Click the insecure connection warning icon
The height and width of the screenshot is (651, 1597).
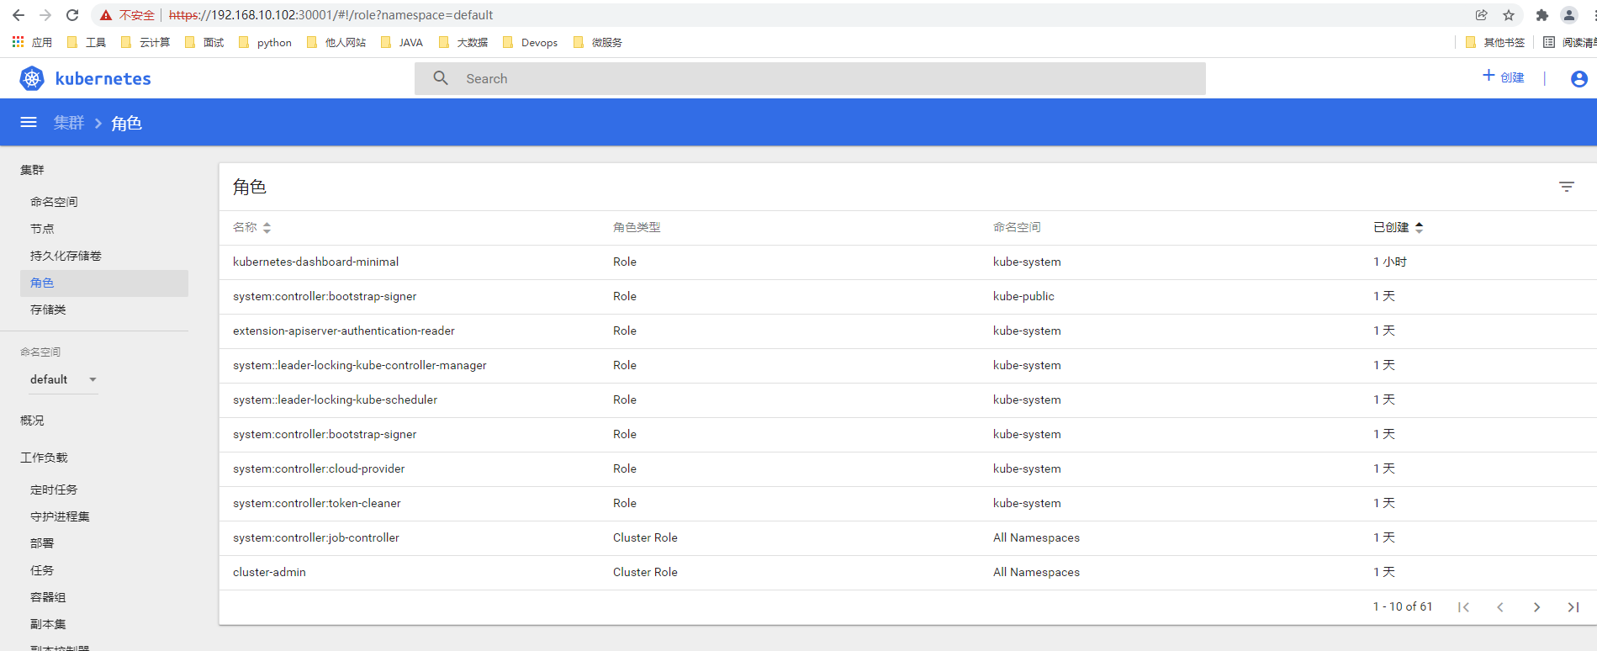click(106, 15)
